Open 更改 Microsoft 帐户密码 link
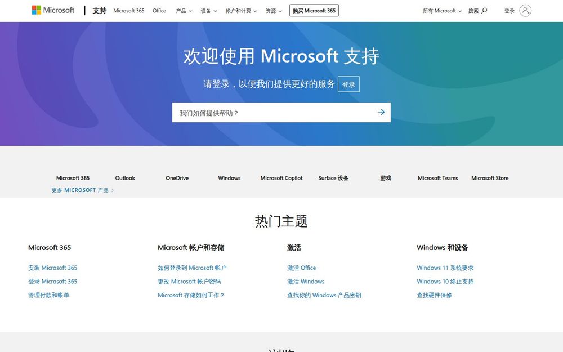Viewport: 563px width, 352px height. [189, 281]
